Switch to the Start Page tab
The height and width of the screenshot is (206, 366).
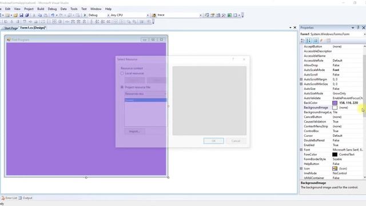[x=11, y=28]
